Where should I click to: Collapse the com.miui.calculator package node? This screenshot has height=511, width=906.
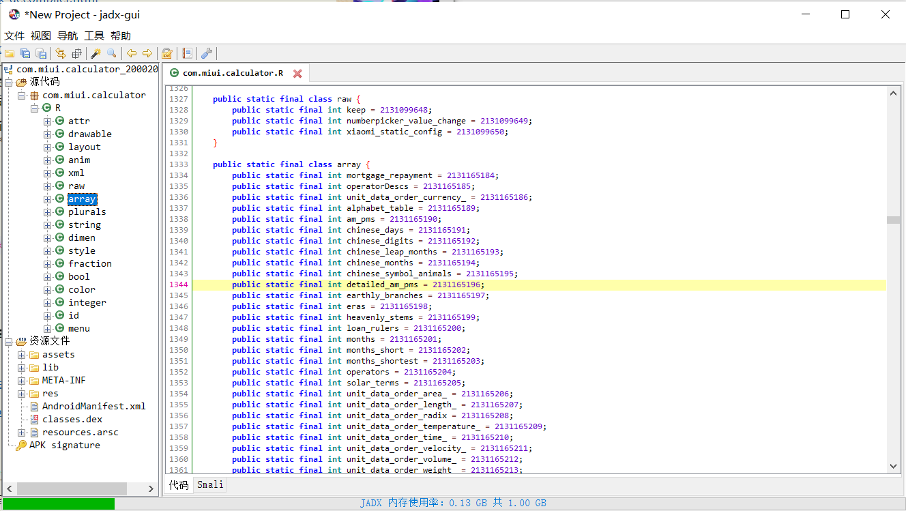[22, 96]
